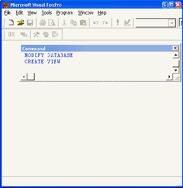Click the Undo arrow icon

(x=96, y=23)
